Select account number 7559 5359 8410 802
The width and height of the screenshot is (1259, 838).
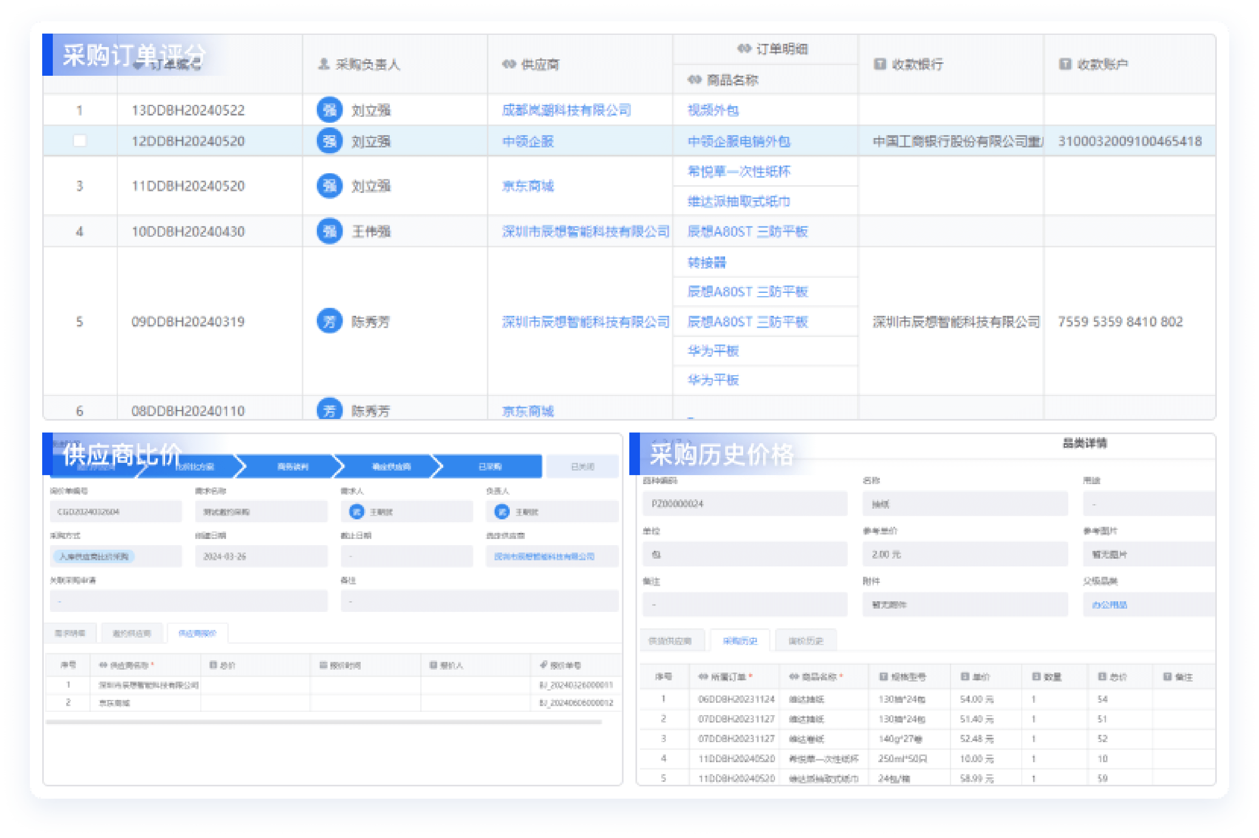click(1120, 321)
